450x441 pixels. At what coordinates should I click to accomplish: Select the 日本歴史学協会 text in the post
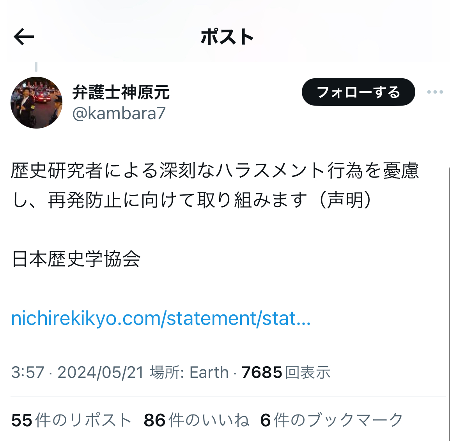pyautogui.click(x=76, y=259)
